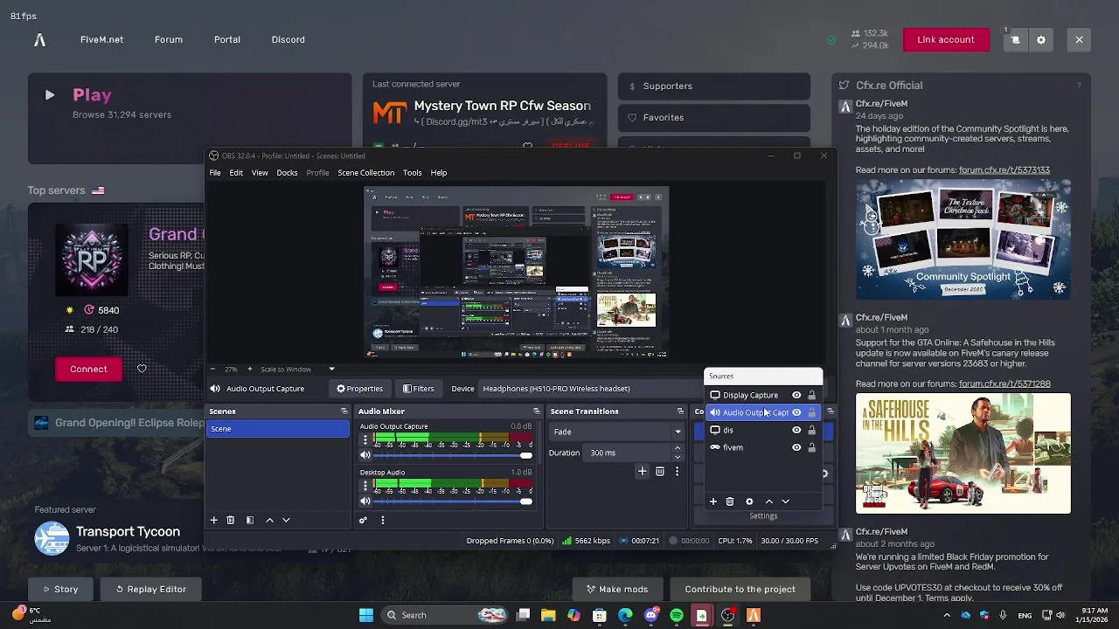Image resolution: width=1119 pixels, height=629 pixels.
Task: Add a source with the plus icon in Sources dock
Action: [x=713, y=501]
